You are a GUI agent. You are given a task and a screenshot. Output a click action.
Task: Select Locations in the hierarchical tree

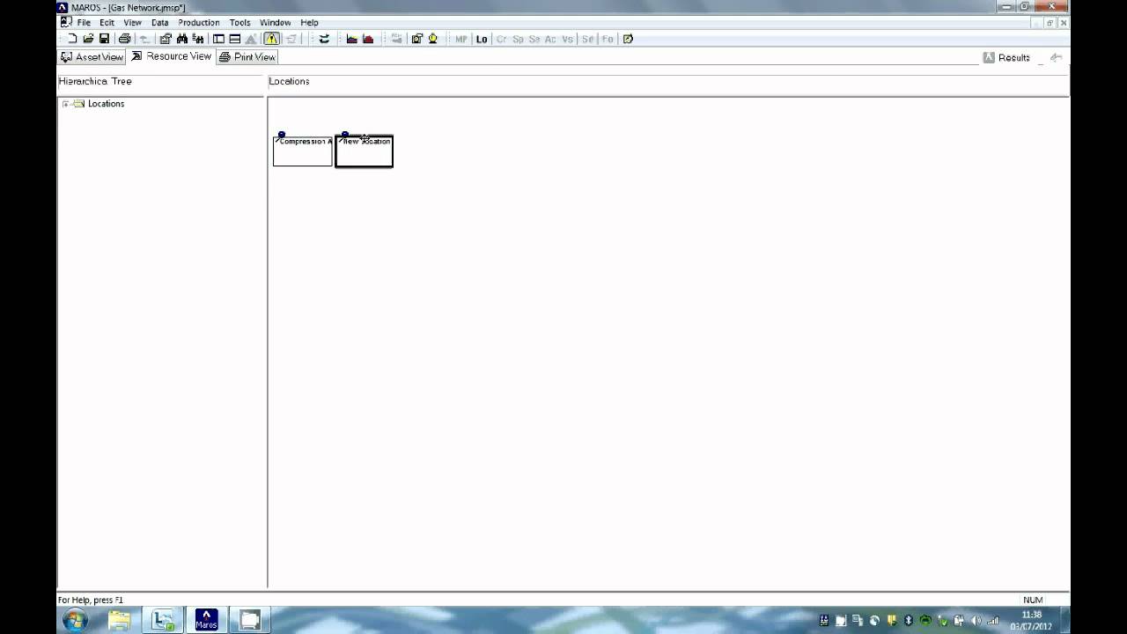pyautogui.click(x=106, y=104)
